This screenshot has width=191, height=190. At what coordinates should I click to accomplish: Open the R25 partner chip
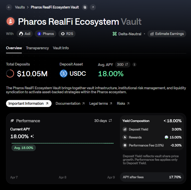pos(67,34)
